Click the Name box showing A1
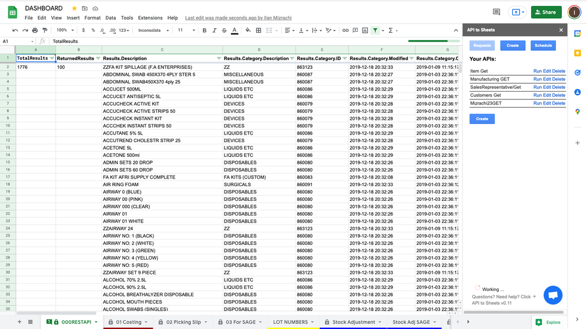This screenshot has height=329, width=587. 18,41
